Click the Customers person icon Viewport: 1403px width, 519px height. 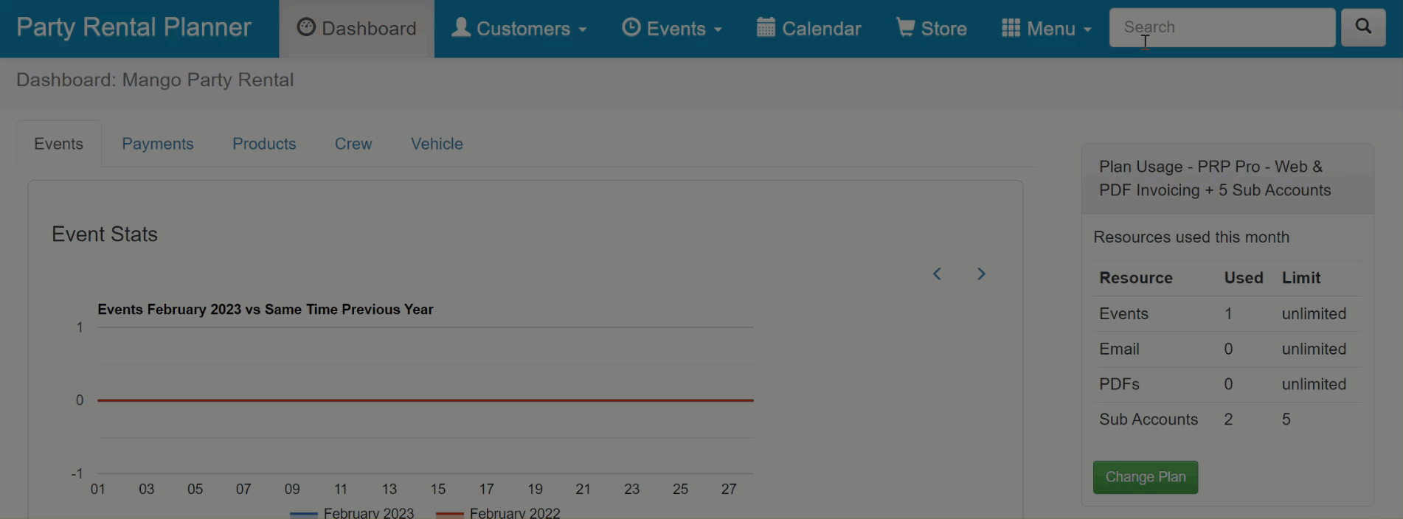[x=461, y=27]
